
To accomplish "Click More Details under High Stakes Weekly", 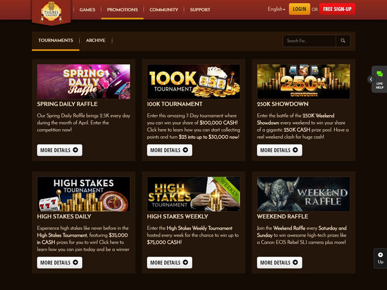I will [170, 262].
